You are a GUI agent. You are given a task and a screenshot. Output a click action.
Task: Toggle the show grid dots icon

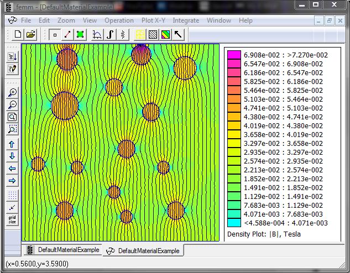tap(12, 196)
